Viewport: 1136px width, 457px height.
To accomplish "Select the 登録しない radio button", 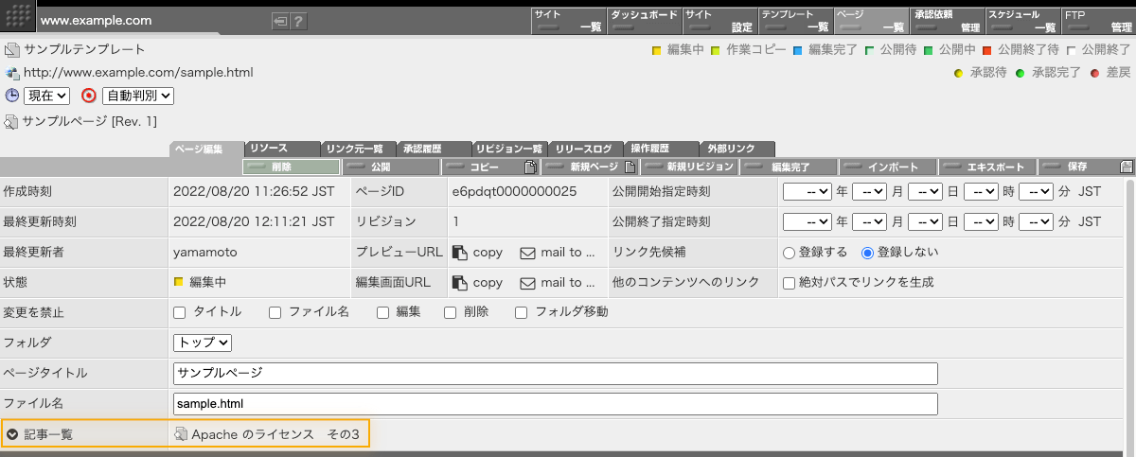I will click(867, 253).
